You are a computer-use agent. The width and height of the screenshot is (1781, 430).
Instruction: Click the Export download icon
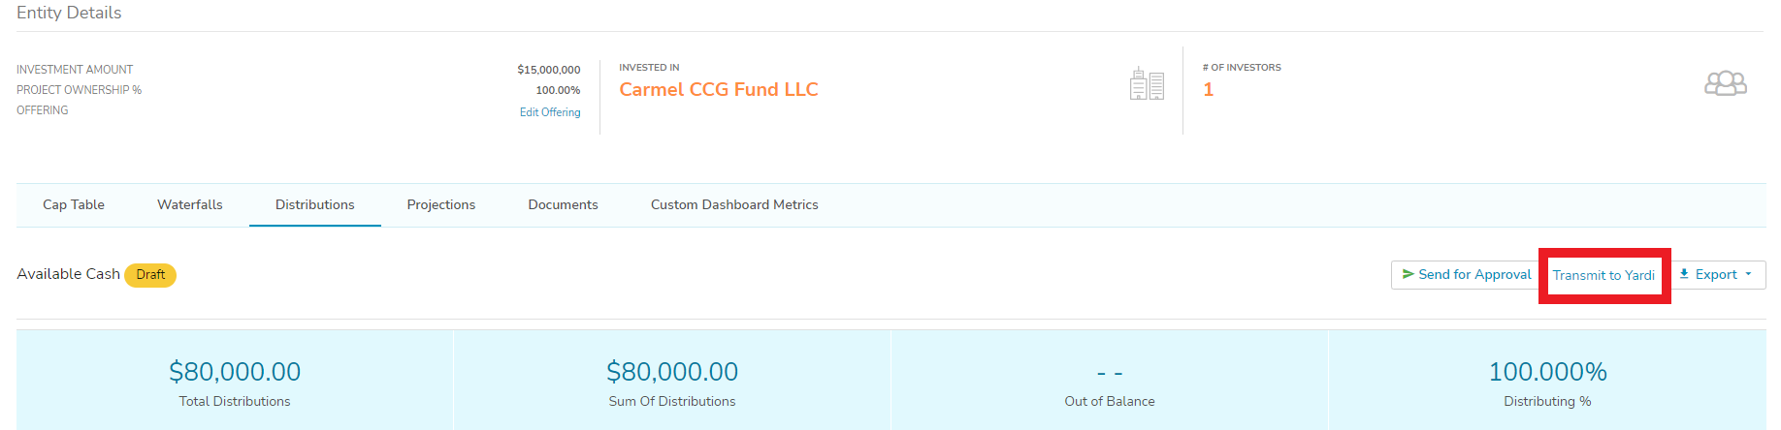point(1684,274)
